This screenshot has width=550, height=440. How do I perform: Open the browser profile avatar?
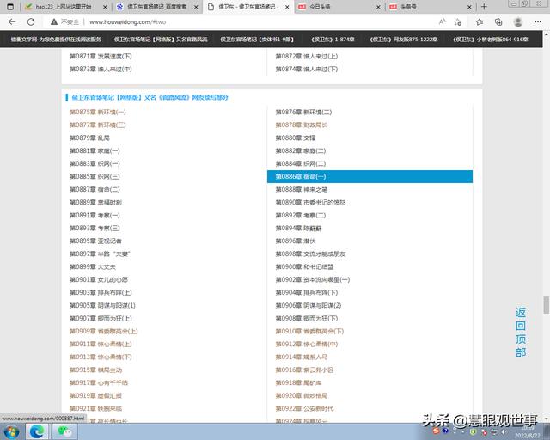tap(518, 21)
